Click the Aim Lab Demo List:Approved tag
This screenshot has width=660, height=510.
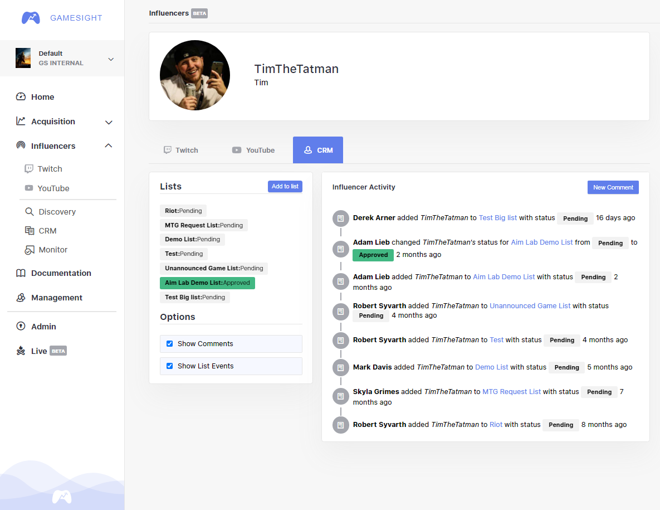point(207,283)
